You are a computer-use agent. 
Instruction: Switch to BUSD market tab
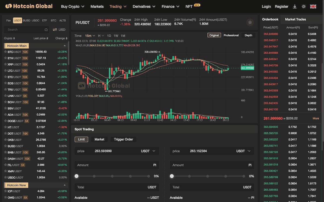(x=26, y=20)
